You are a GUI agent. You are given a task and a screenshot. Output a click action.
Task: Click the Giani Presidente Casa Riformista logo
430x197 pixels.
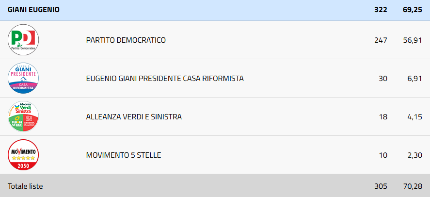click(23, 78)
